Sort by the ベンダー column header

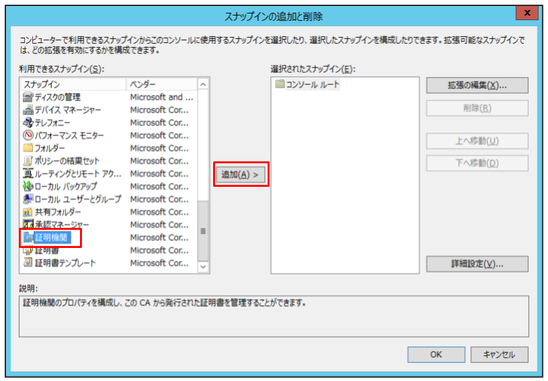pyautogui.click(x=161, y=84)
